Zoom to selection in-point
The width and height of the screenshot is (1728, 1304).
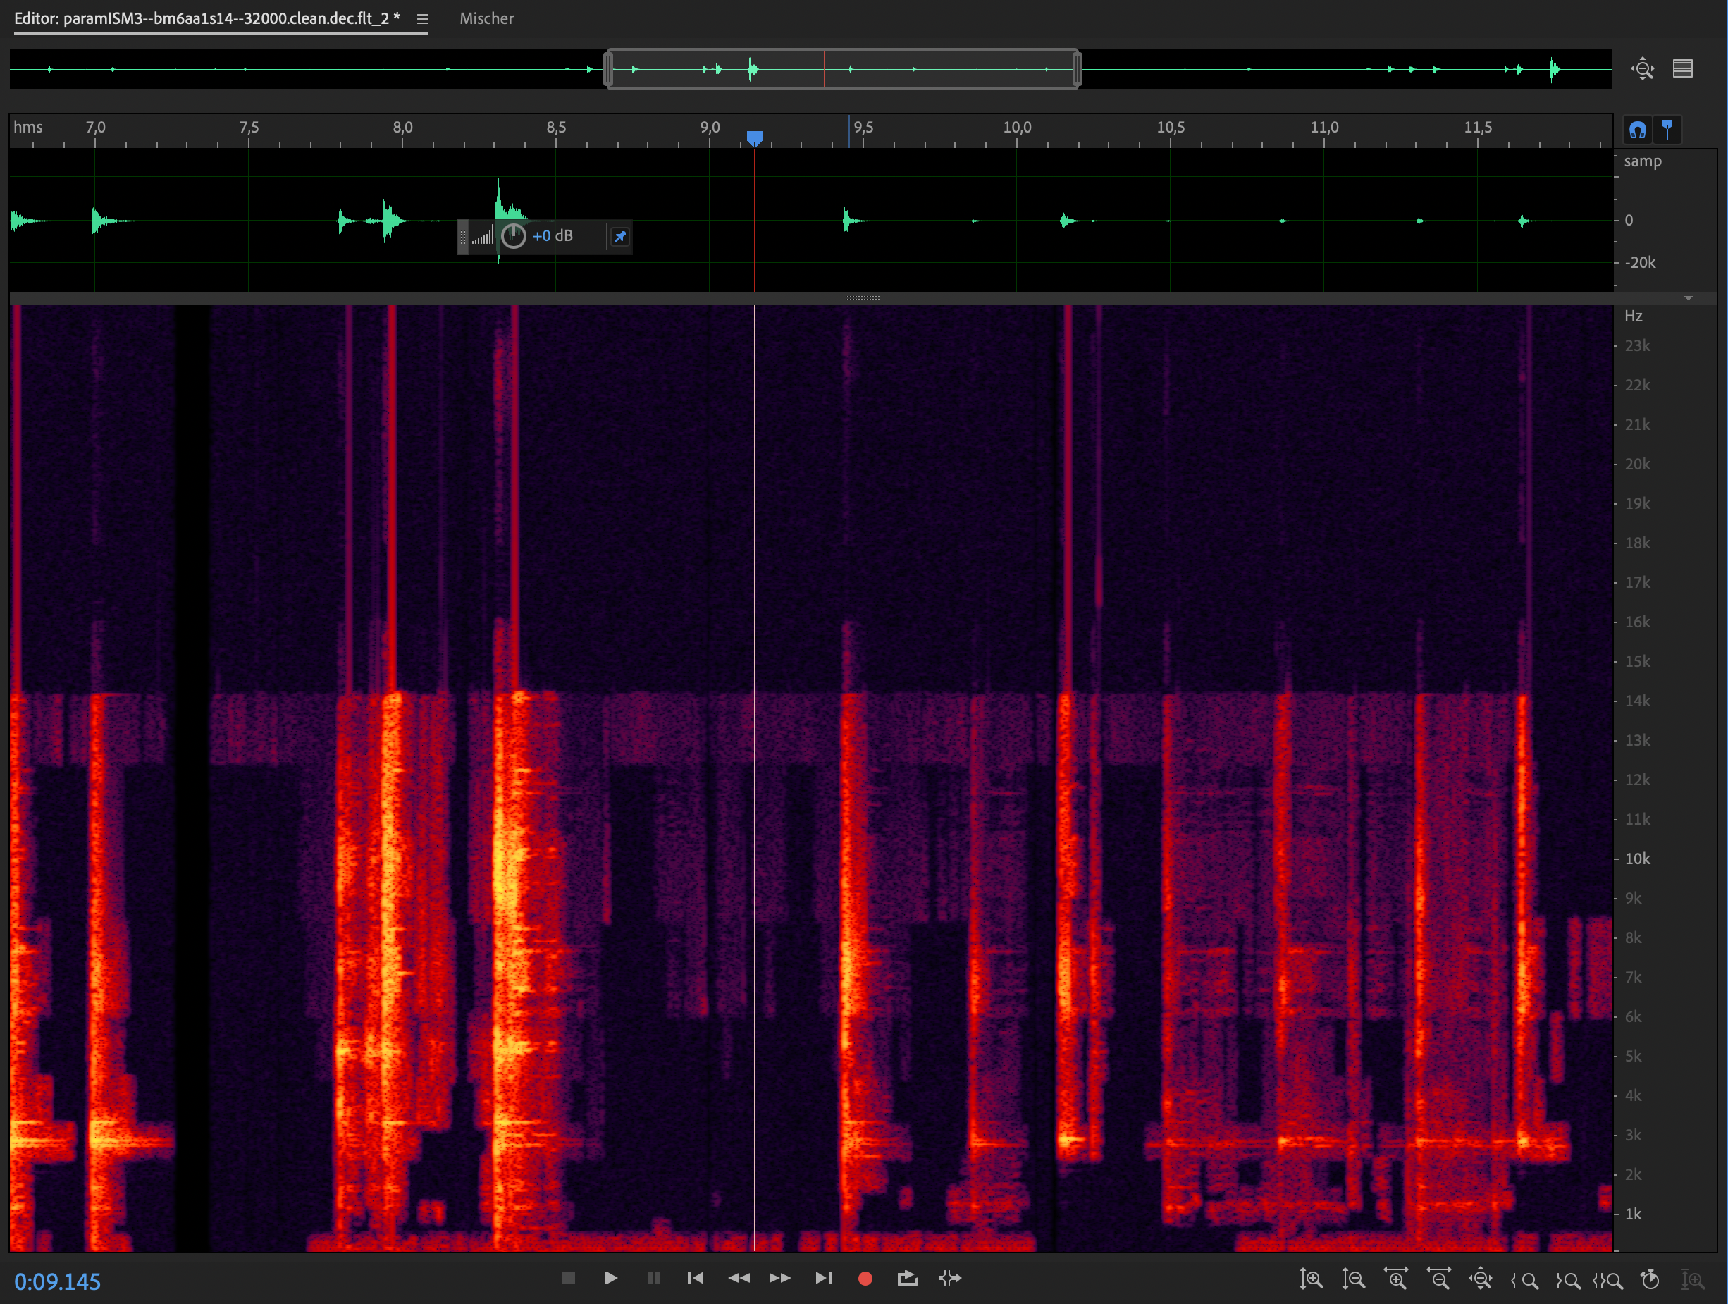pyautogui.click(x=1524, y=1279)
